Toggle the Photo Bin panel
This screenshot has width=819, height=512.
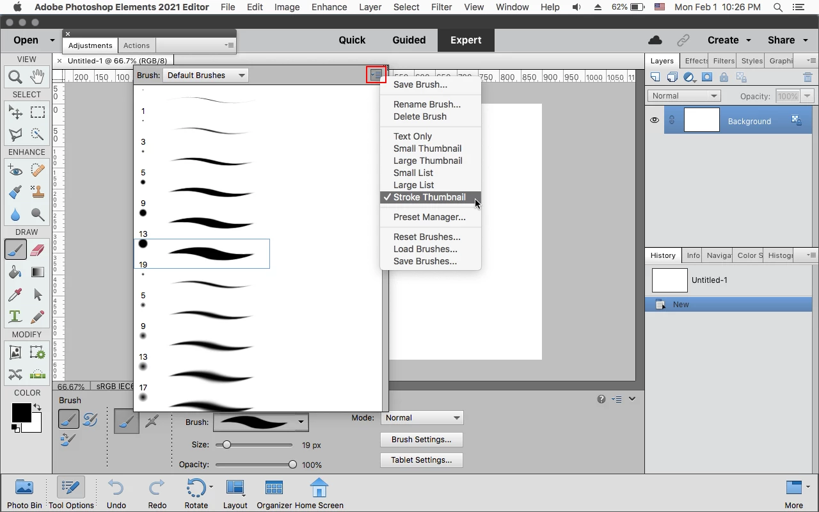[24, 493]
